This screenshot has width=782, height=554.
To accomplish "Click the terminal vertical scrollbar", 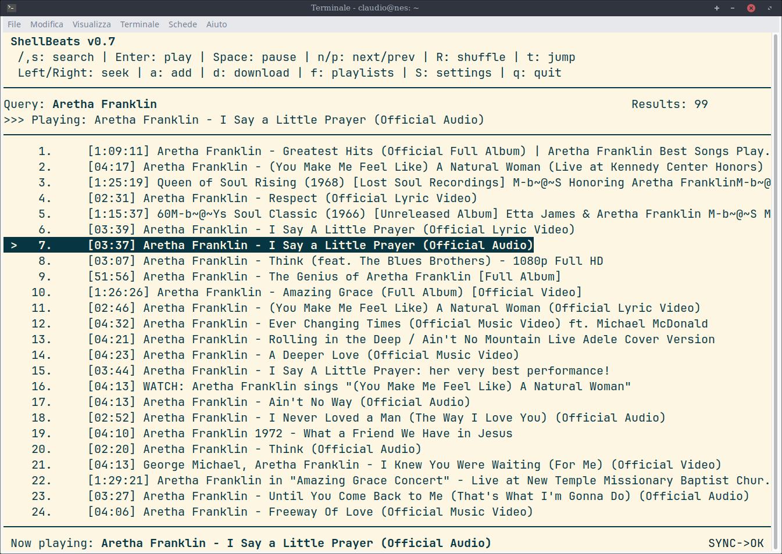I will tap(776, 292).
